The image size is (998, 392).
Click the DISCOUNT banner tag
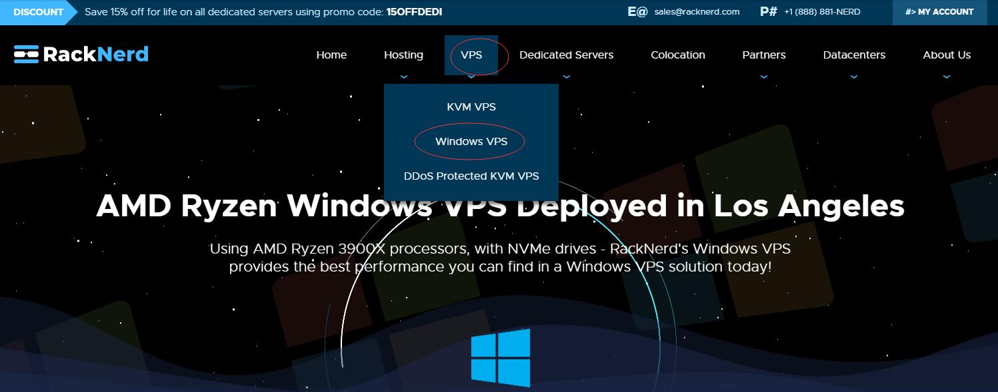click(38, 12)
